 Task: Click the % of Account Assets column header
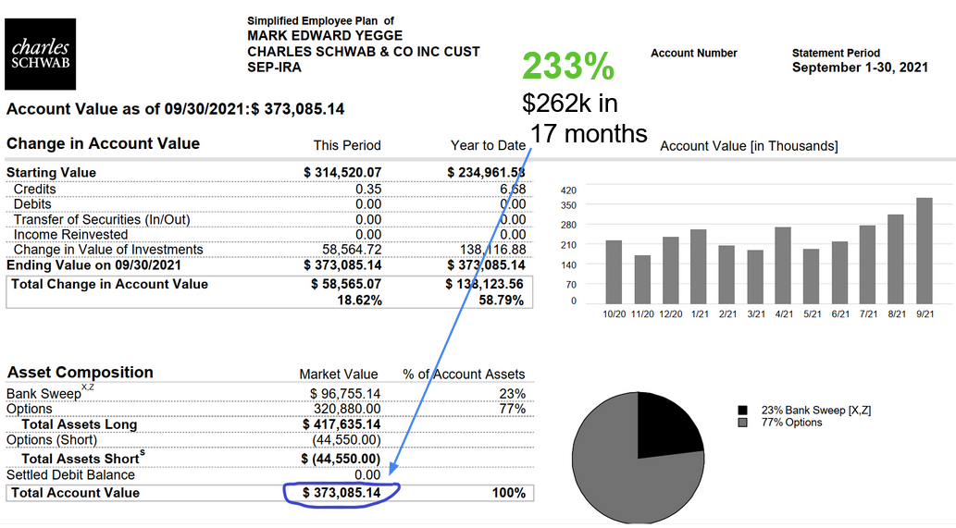[464, 375]
